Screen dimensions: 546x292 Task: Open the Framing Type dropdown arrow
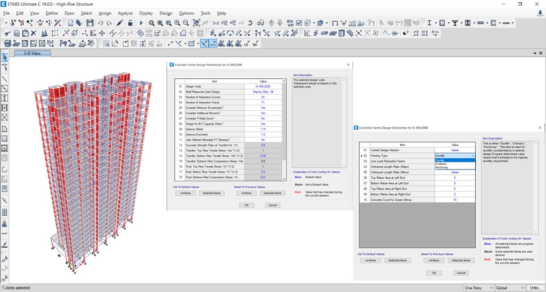click(x=473, y=156)
